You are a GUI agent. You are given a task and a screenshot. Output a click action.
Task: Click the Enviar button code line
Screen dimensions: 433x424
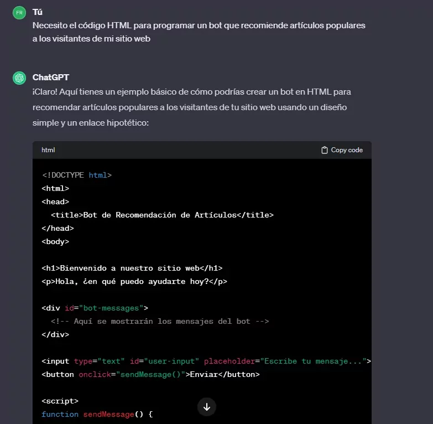[x=150, y=374]
